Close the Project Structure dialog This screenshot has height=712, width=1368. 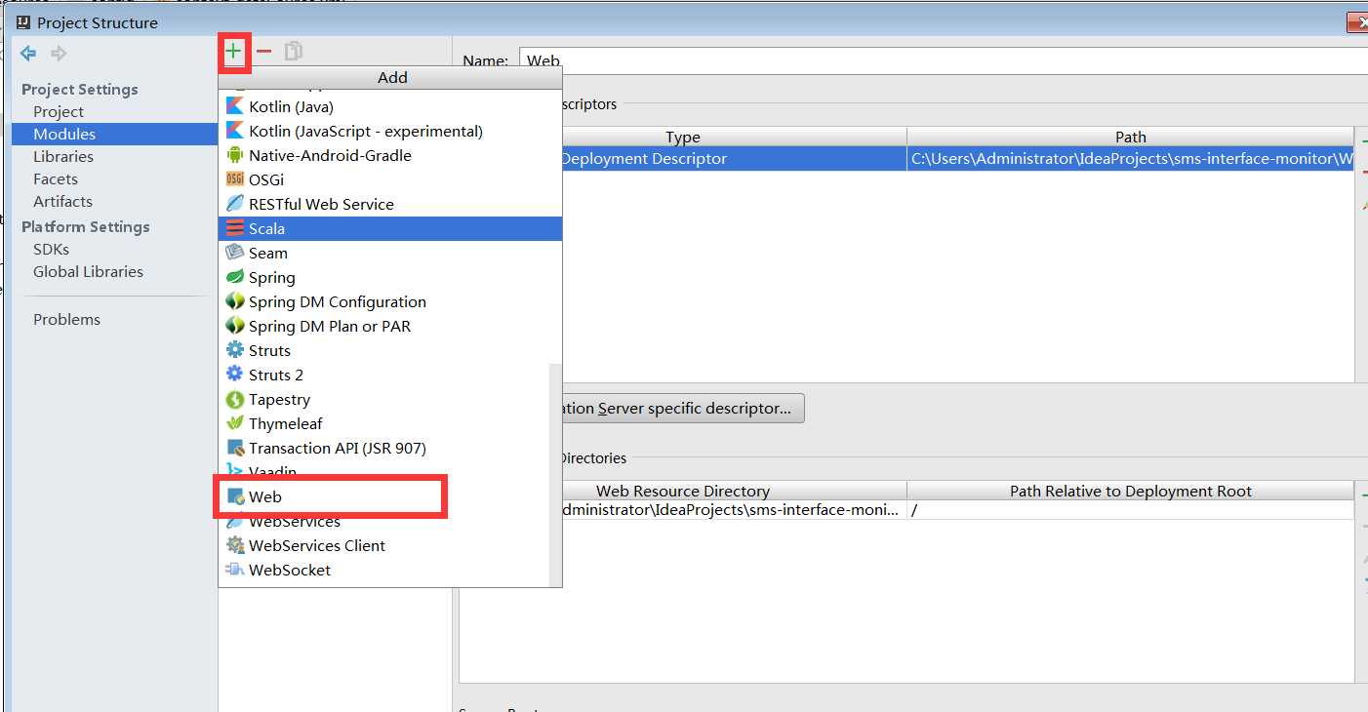[1357, 21]
